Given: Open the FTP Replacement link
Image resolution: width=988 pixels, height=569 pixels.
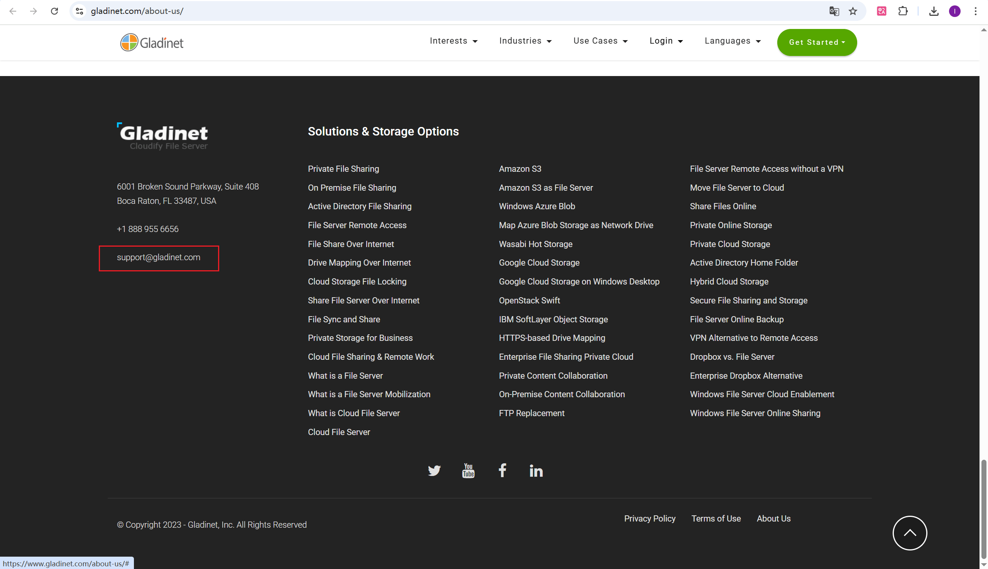Looking at the screenshot, I should 532,413.
